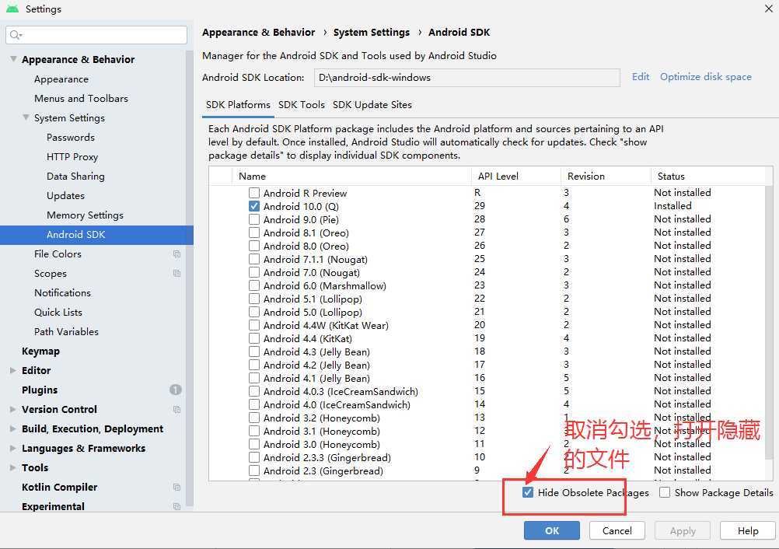Image resolution: width=779 pixels, height=549 pixels.
Task: Uncheck the Android 10.0 (Q) checkbox
Action: coord(254,206)
